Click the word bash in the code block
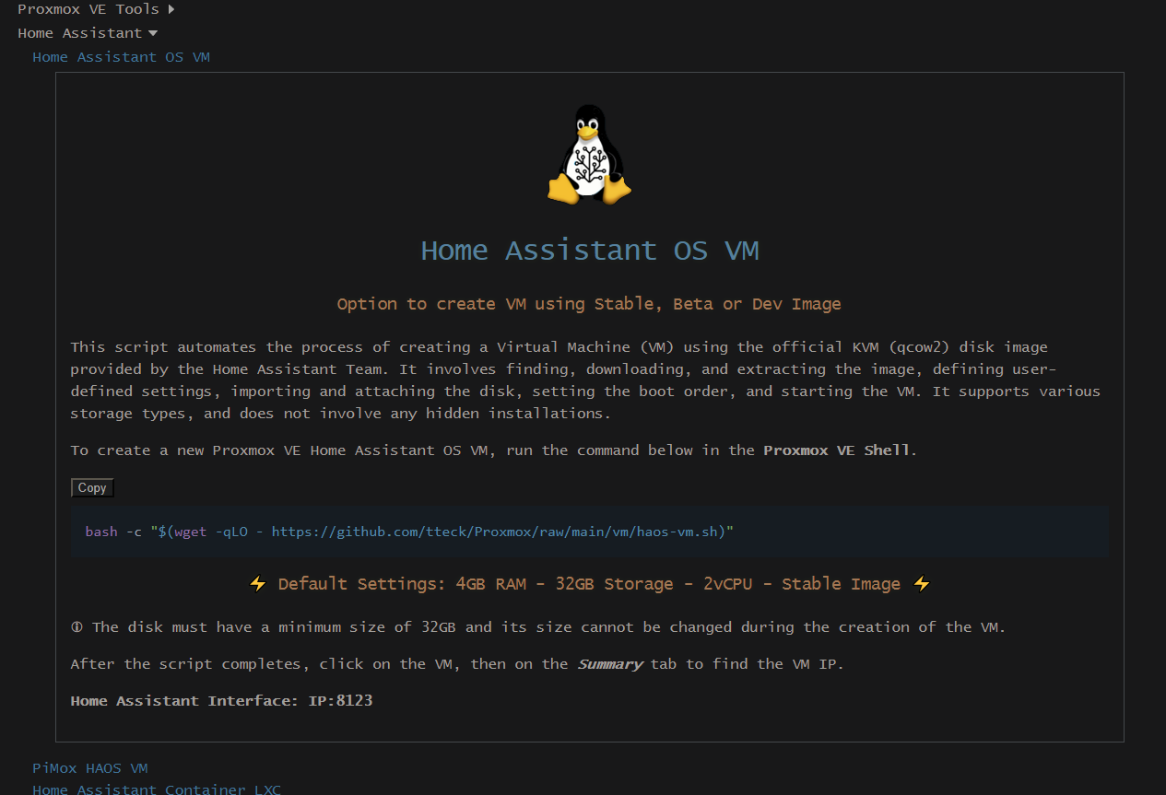Image resolution: width=1166 pixels, height=795 pixels. pos(101,532)
